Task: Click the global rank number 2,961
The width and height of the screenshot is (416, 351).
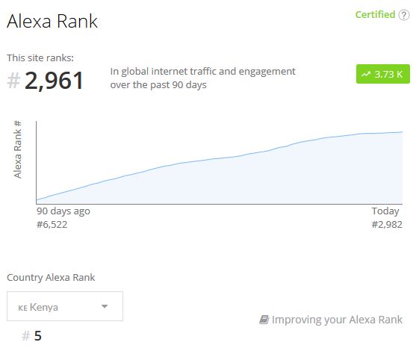Action: pos(54,81)
